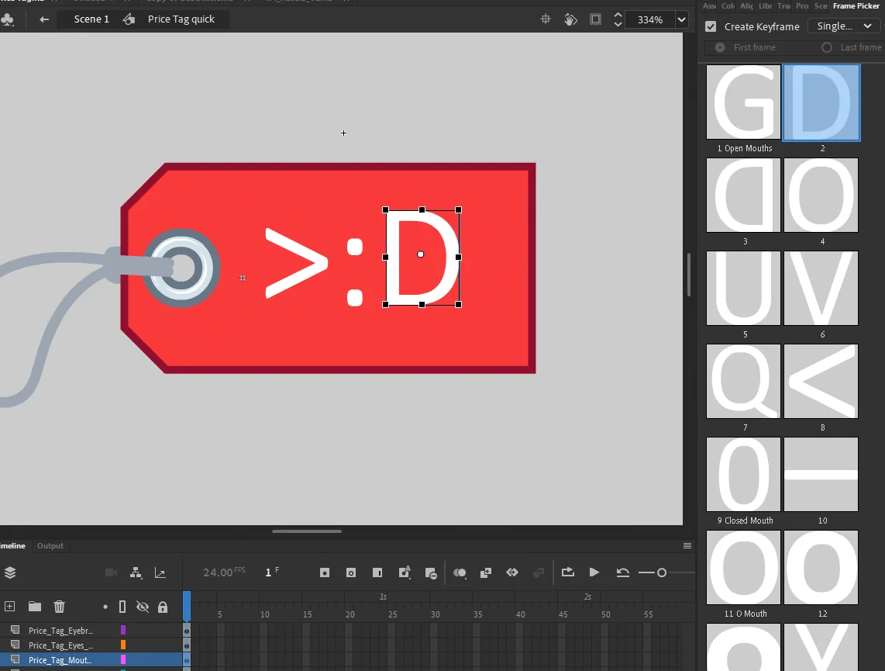Click the graph icon in the timeline toolbar

click(x=160, y=572)
